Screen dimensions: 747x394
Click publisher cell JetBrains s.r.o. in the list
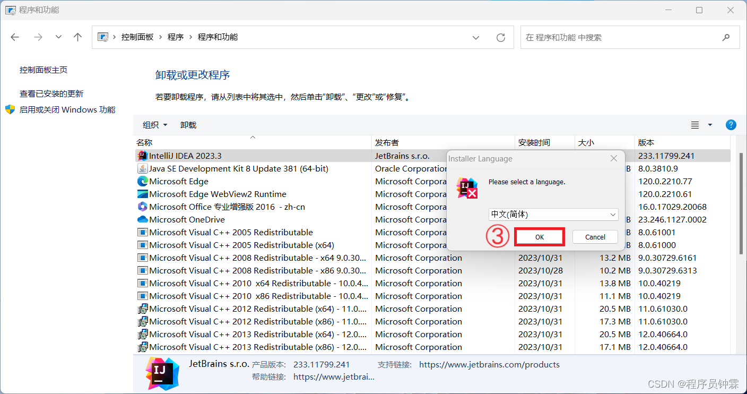[402, 156]
